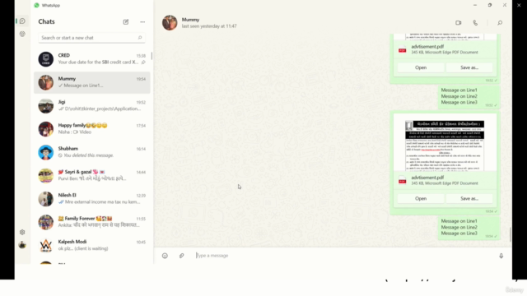Click Jigi's profile avatar

pyautogui.click(x=46, y=106)
